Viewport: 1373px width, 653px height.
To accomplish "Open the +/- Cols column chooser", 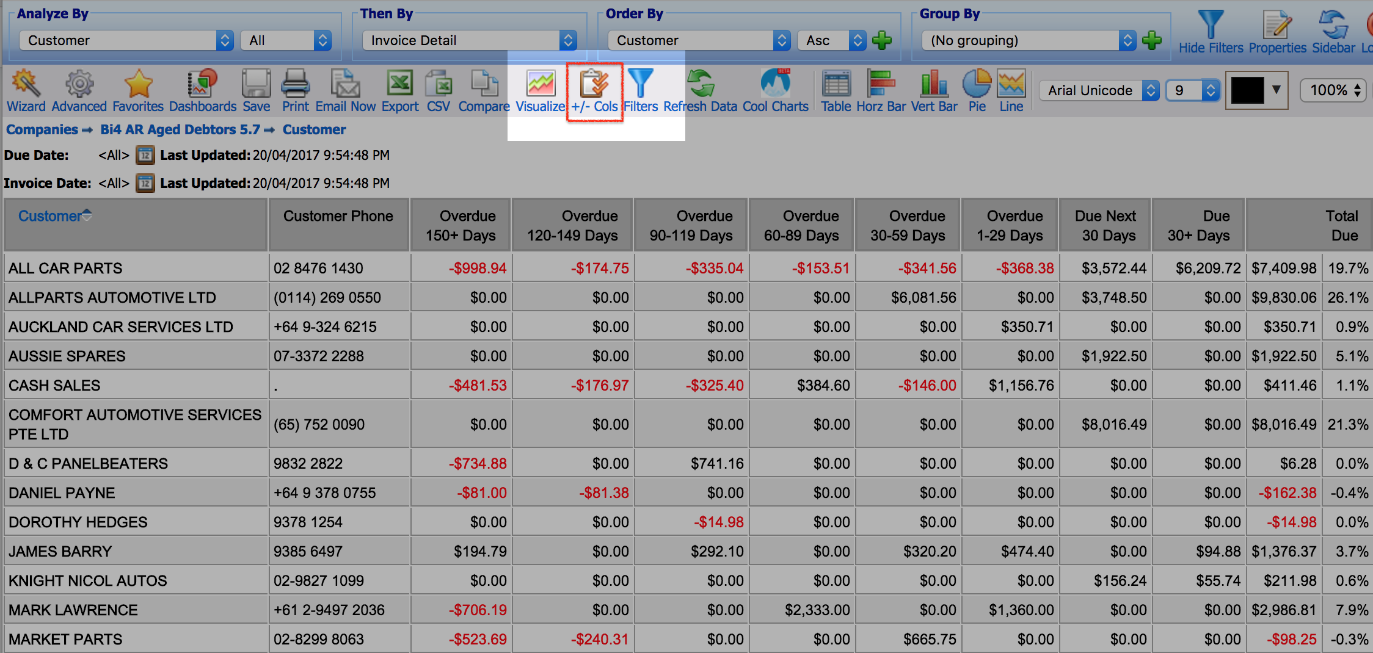I will click(594, 92).
